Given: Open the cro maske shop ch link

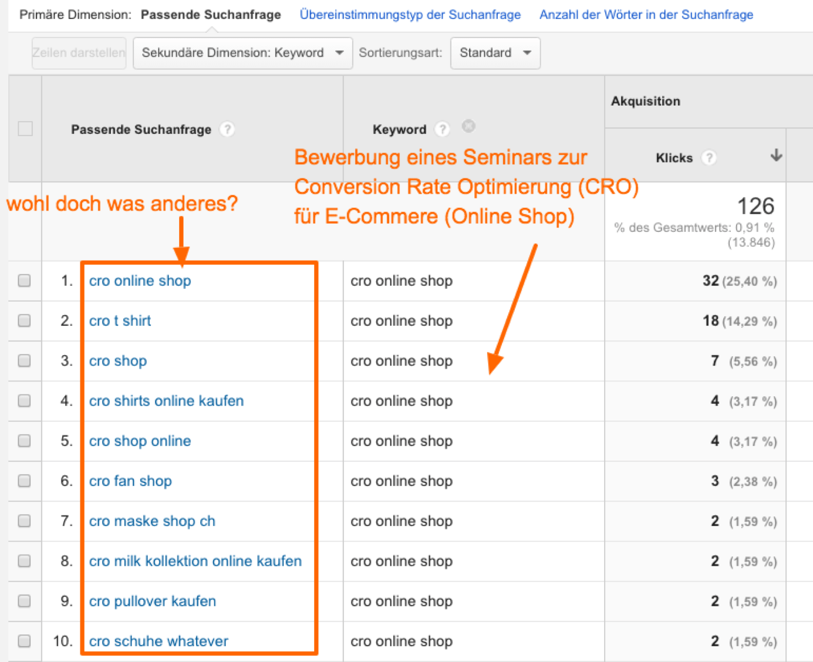Looking at the screenshot, I should (x=152, y=521).
